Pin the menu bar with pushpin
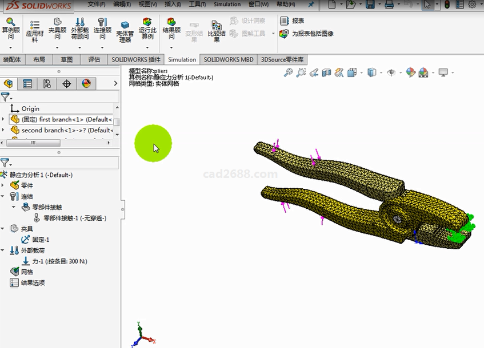Image resolution: width=484 pixels, height=348 pixels. click(311, 5)
